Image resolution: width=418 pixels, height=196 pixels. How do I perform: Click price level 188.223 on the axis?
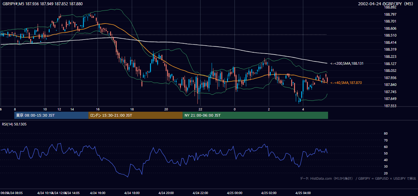(x=390, y=57)
